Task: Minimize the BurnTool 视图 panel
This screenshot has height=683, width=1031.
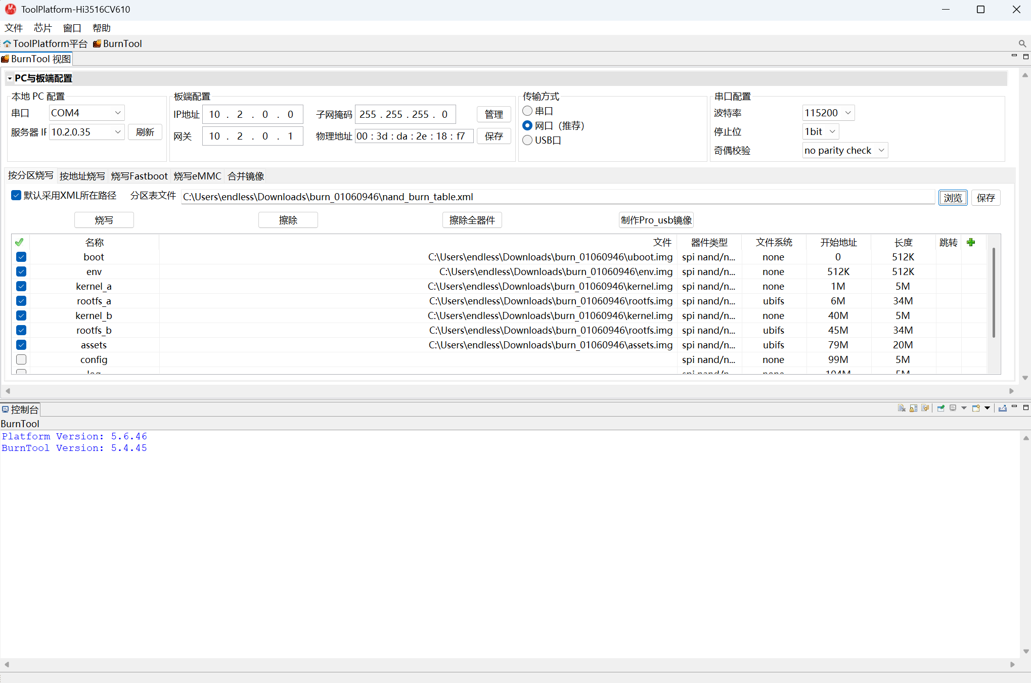Action: (x=1014, y=56)
